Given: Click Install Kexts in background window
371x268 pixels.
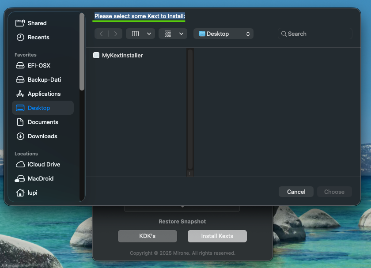Looking at the screenshot, I should 217,236.
